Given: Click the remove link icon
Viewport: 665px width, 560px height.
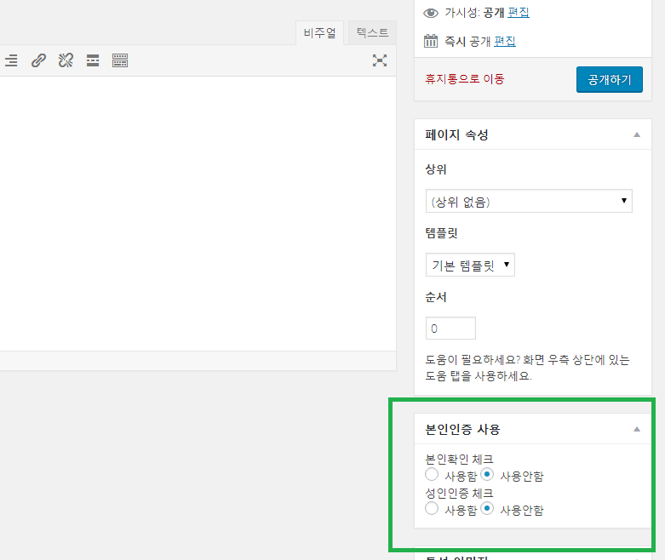Looking at the screenshot, I should point(66,60).
